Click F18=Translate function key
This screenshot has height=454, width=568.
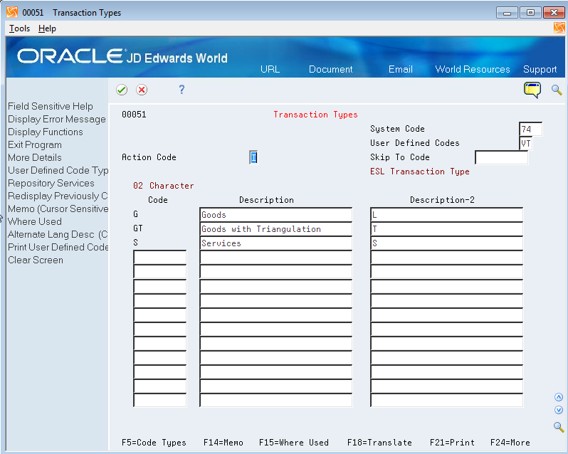[x=379, y=443]
